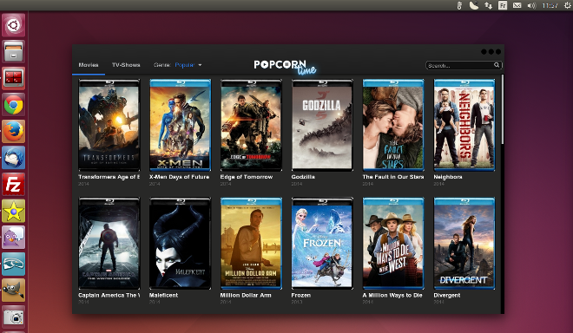Open the screenshot camera dock icon
This screenshot has height=333, width=573.
(14, 317)
